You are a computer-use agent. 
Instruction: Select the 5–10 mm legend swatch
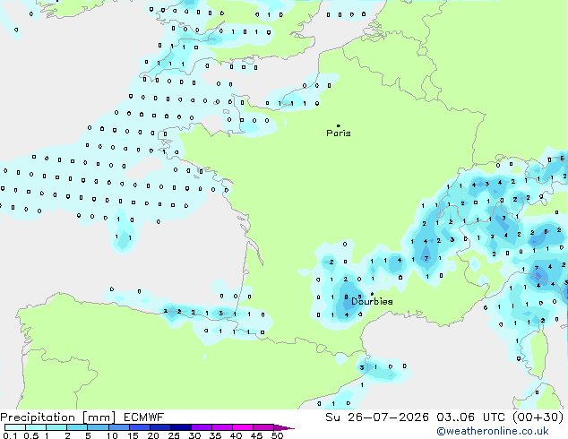[99, 427]
